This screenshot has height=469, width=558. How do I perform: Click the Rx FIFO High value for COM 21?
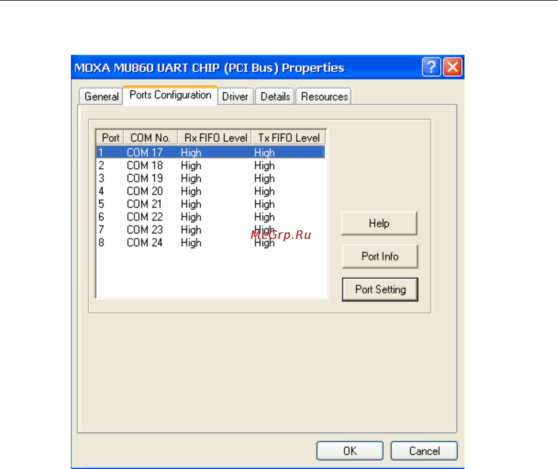click(191, 204)
